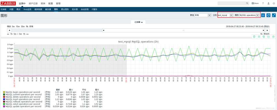Click the green share-arrow icon above graph
Image resolution: width=277 pixels, height=110 pixels.
[x=269, y=37]
